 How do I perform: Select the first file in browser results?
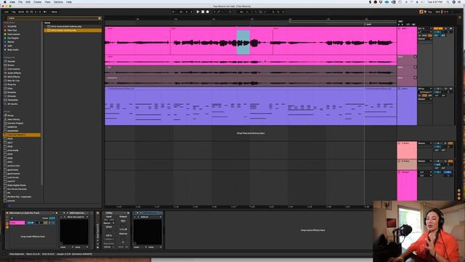click(x=73, y=26)
